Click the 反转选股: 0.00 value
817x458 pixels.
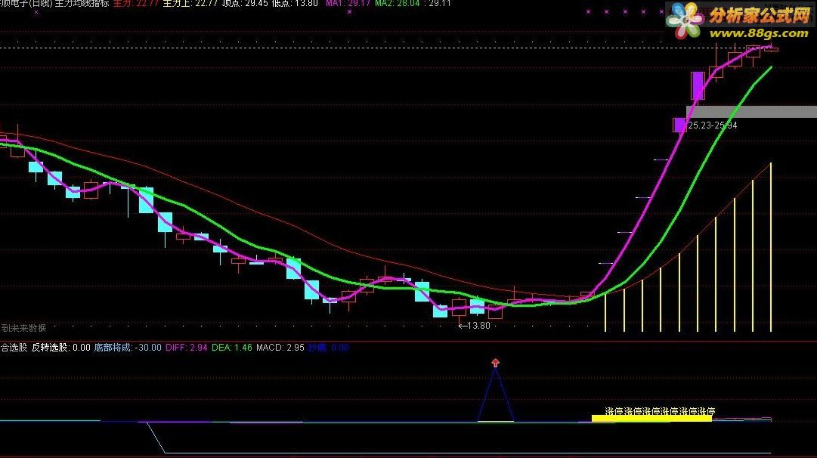pyautogui.click(x=61, y=348)
